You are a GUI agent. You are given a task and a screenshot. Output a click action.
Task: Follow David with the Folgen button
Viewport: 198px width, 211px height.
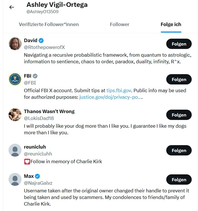[179, 44]
